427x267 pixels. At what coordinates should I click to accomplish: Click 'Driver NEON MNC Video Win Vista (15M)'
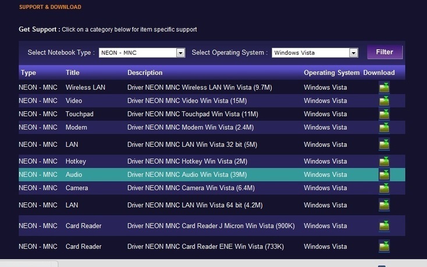click(187, 101)
